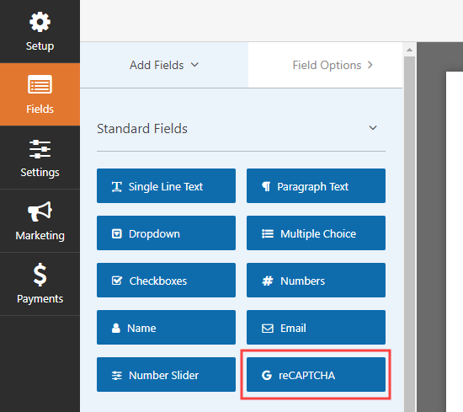This screenshot has height=412, width=463.
Task: Open the Setup panel gear icon
Action: pos(40,22)
